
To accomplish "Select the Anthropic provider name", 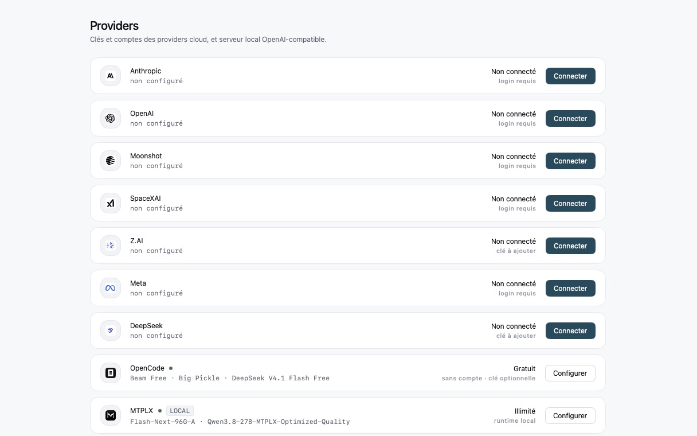I will pyautogui.click(x=146, y=71).
